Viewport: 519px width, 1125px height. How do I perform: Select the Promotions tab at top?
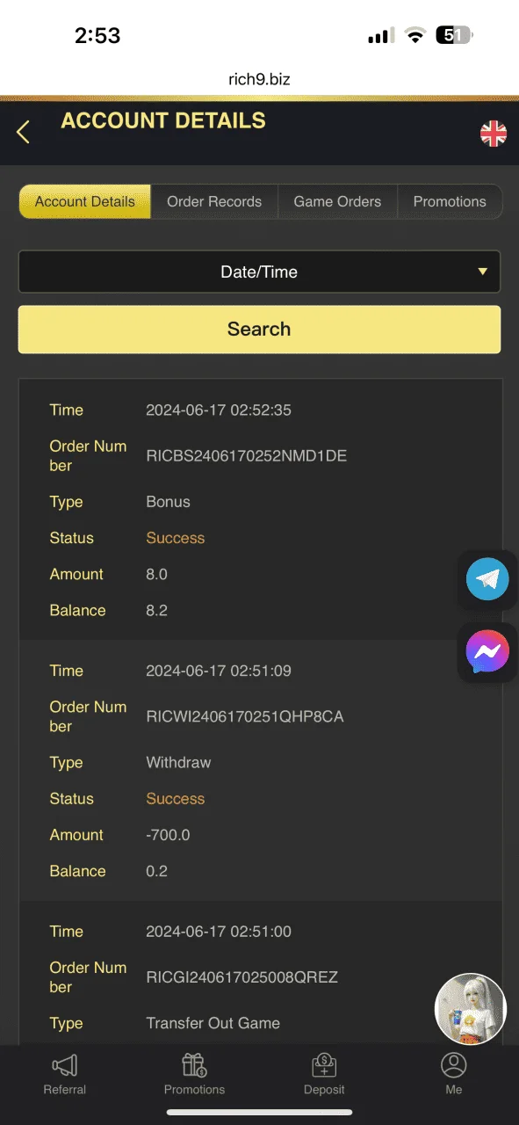click(450, 201)
